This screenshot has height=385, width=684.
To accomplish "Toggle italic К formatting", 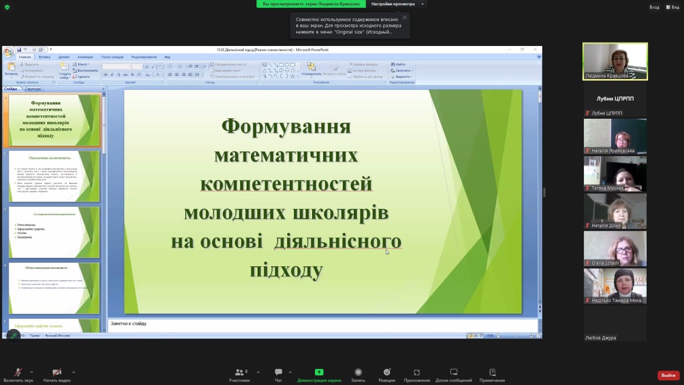I will click(x=112, y=75).
